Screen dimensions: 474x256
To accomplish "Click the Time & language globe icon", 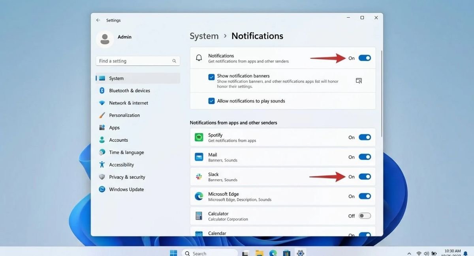I will click(x=102, y=152).
